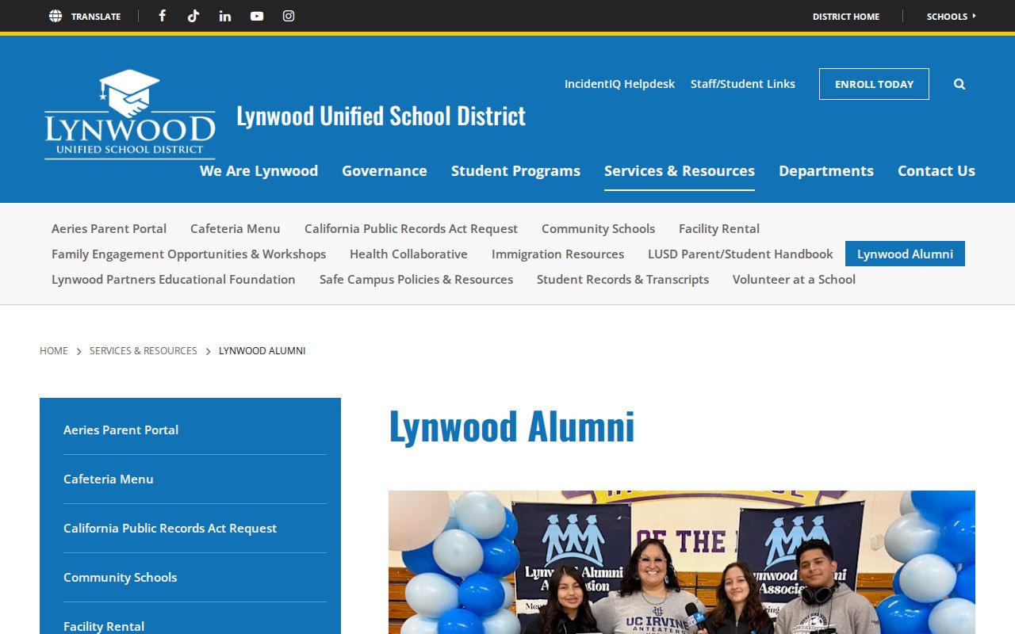Screen dimensions: 1015x634
Task: Click the Lynwood Unified School District logo
Action: coord(130,114)
